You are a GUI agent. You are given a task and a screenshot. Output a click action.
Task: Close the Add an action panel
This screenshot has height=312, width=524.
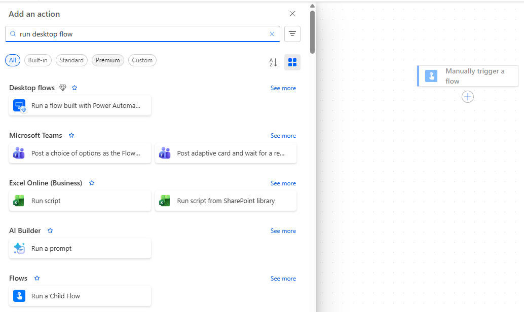pos(292,14)
